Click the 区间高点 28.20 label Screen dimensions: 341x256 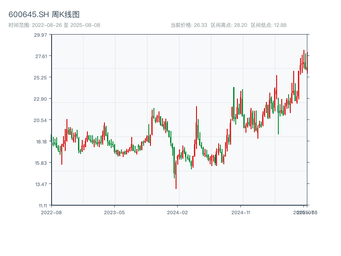[x=229, y=25]
